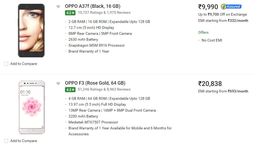
Task: Open the OPPO F3 (Rose Gold, 64 GB) title
Action: (95, 83)
